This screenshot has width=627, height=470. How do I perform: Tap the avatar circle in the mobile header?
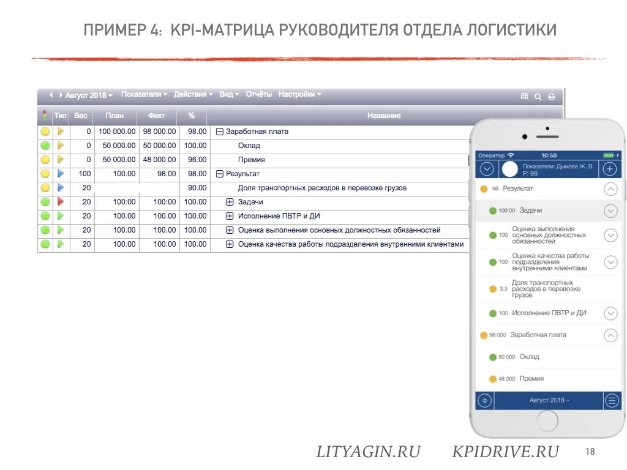point(509,168)
